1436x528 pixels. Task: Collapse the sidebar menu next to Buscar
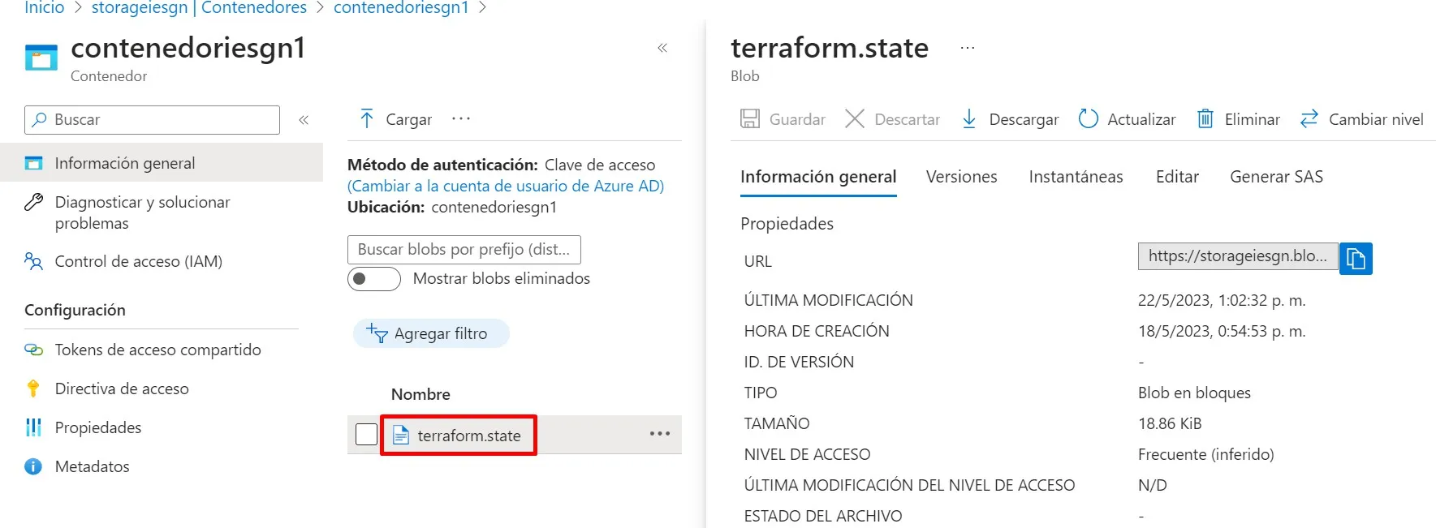pos(304,120)
